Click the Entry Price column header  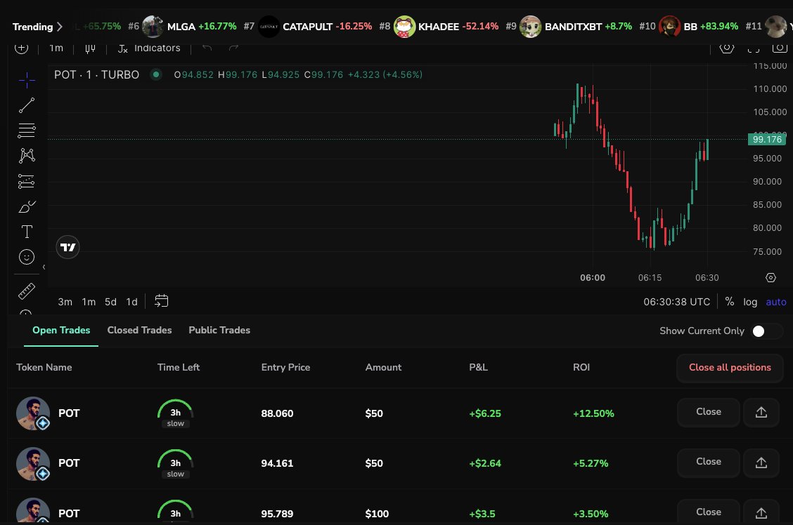click(x=285, y=368)
